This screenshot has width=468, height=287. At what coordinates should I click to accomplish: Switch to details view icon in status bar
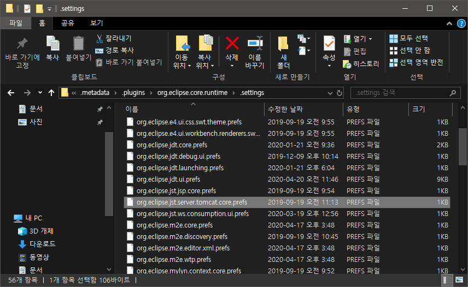(447, 280)
